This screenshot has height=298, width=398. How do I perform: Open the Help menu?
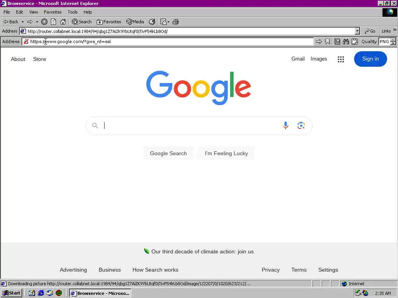point(88,12)
